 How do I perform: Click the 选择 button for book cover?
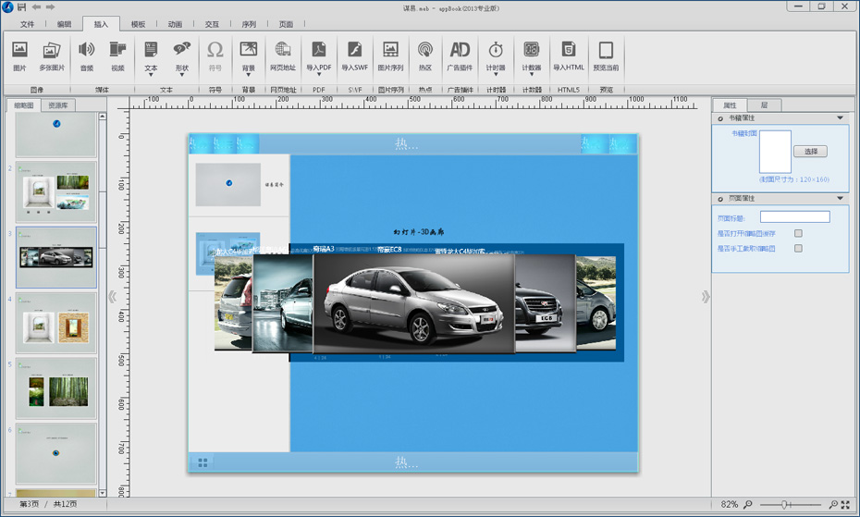[x=810, y=151]
